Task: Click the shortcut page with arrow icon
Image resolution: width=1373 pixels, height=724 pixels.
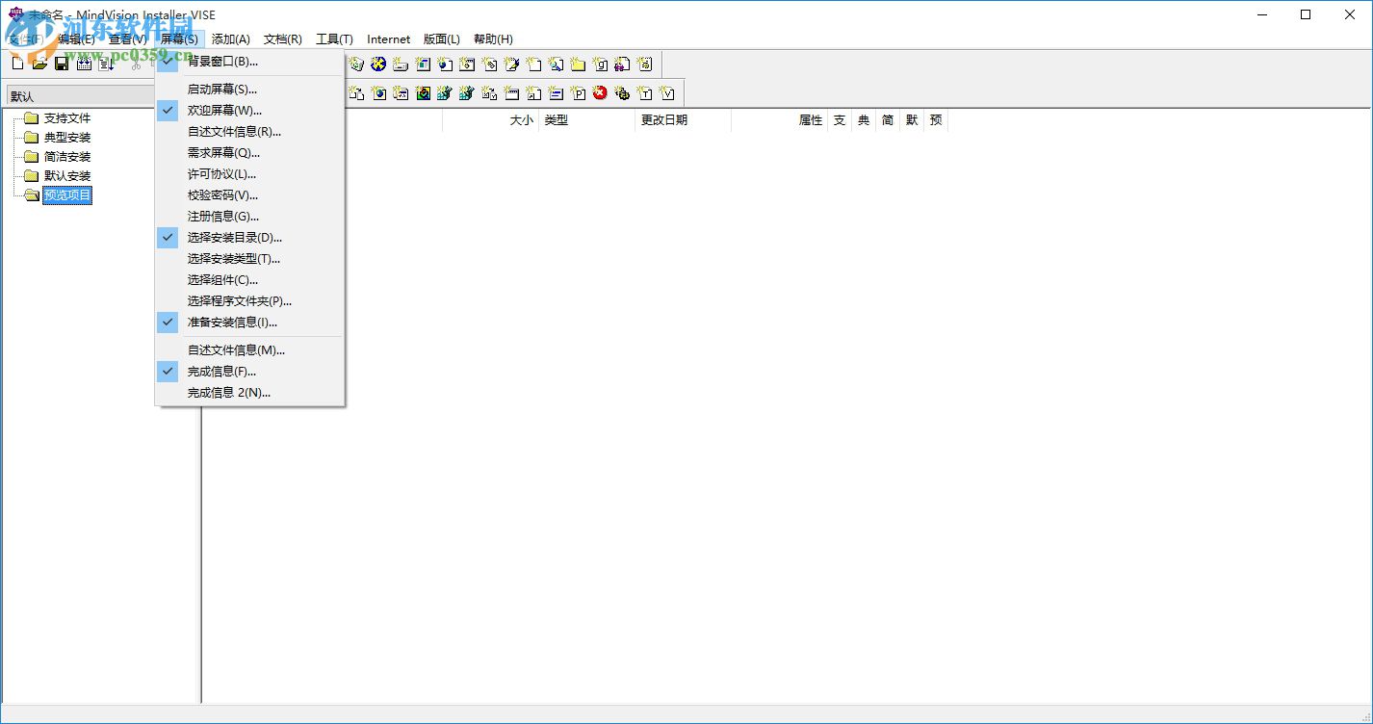Action: pos(533,93)
